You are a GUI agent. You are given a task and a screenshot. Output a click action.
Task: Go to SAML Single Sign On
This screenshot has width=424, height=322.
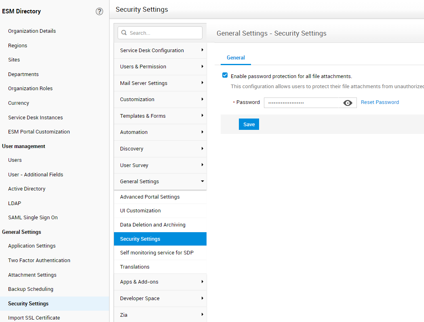[33, 218]
